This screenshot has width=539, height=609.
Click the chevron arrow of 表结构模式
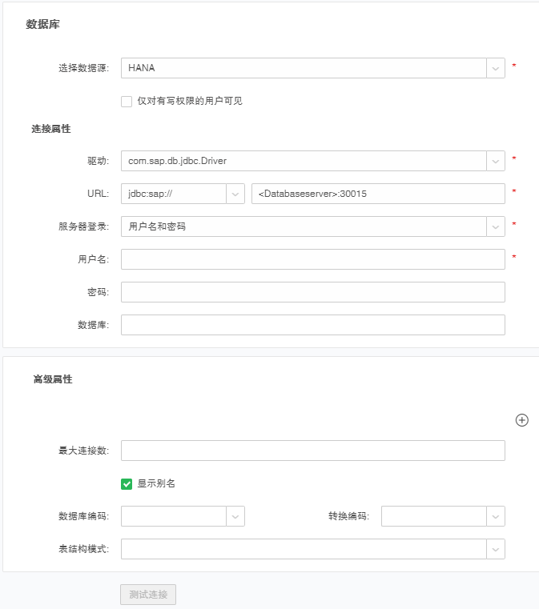(495, 549)
